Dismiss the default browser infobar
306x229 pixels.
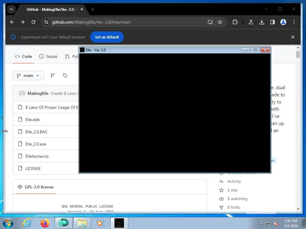coord(293,37)
